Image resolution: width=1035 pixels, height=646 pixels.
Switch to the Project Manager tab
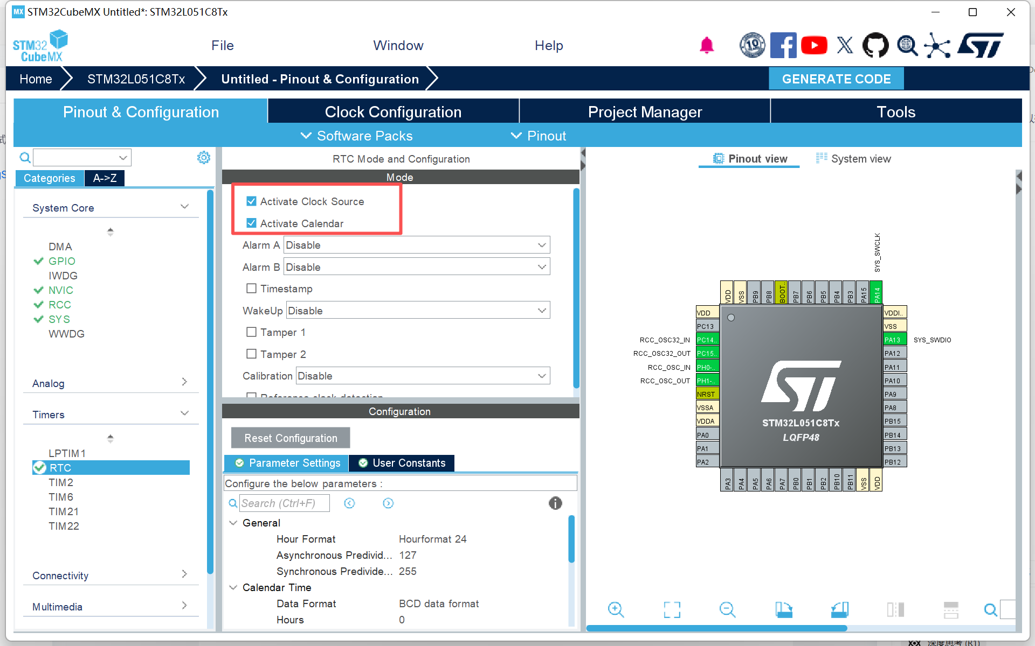645,111
